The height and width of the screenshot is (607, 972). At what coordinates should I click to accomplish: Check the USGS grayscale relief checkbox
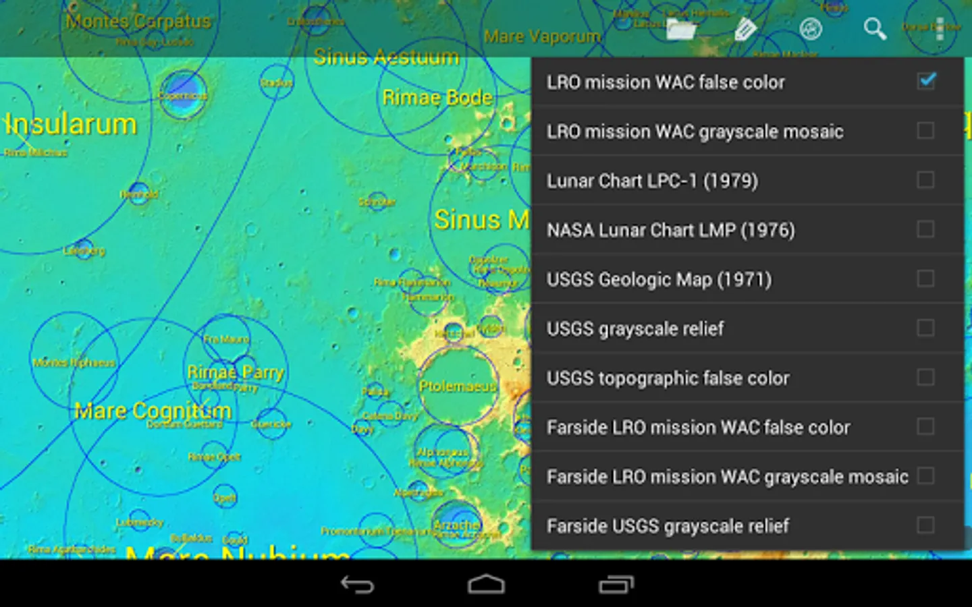click(926, 327)
